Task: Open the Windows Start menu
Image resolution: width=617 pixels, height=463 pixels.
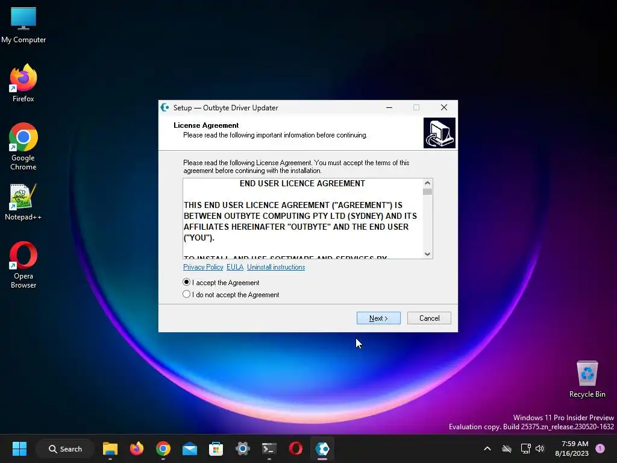Action: point(19,449)
